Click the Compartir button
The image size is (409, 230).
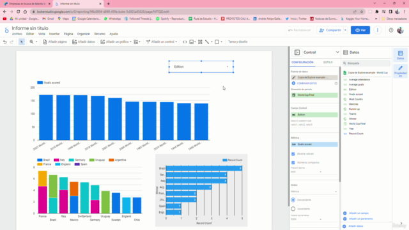pyautogui.click(x=330, y=30)
